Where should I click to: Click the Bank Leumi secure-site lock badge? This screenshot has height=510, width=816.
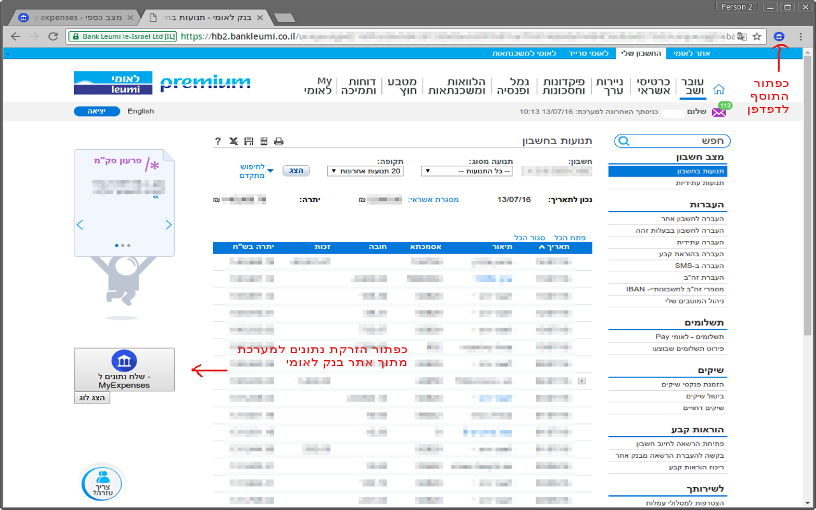122,36
